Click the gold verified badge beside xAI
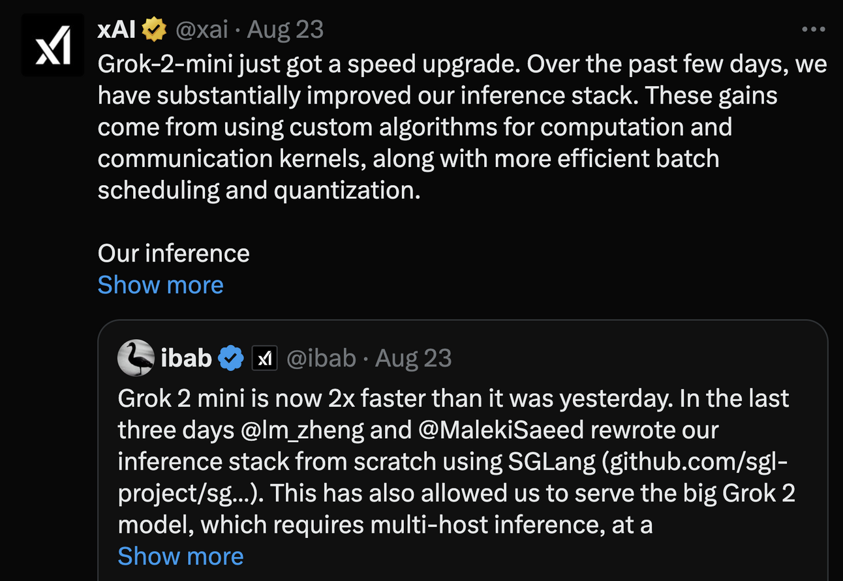Viewport: 843px width, 581px height. click(155, 29)
